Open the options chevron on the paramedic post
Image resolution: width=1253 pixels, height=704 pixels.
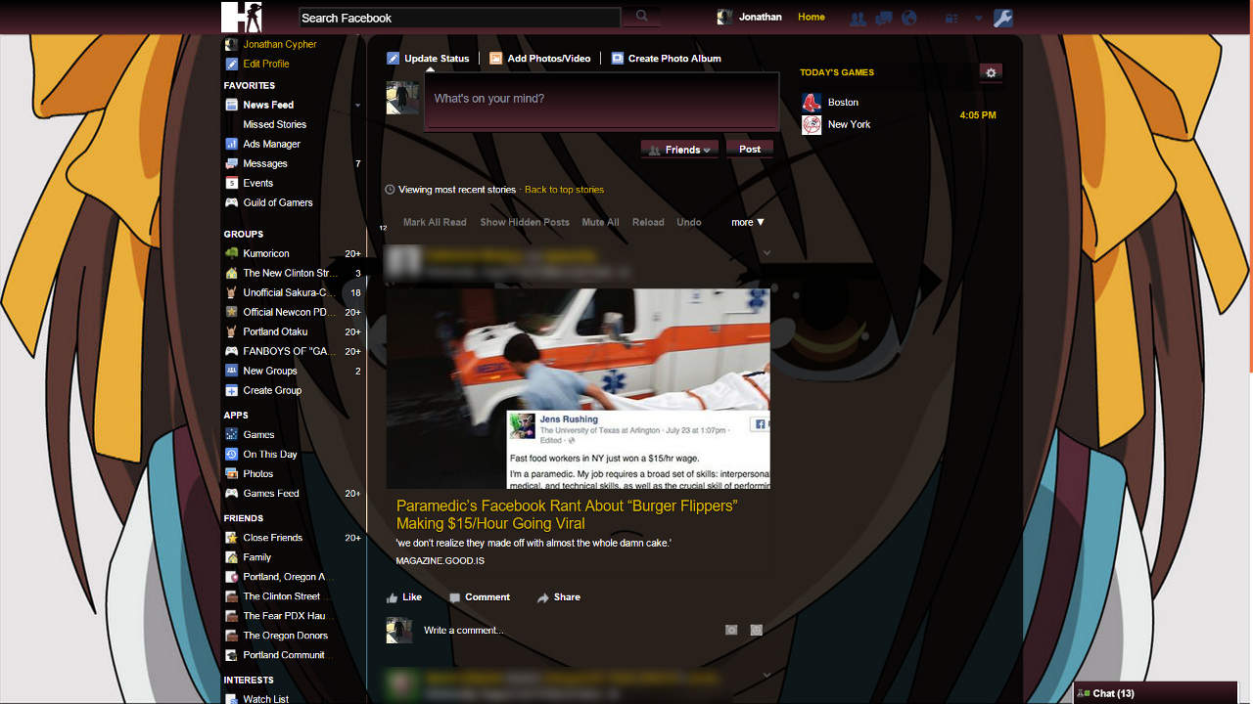pos(766,253)
